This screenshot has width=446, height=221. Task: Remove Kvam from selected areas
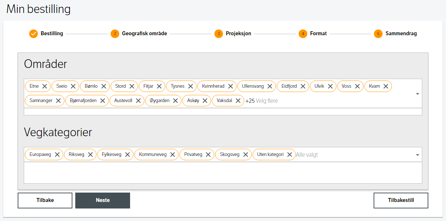pos(385,86)
